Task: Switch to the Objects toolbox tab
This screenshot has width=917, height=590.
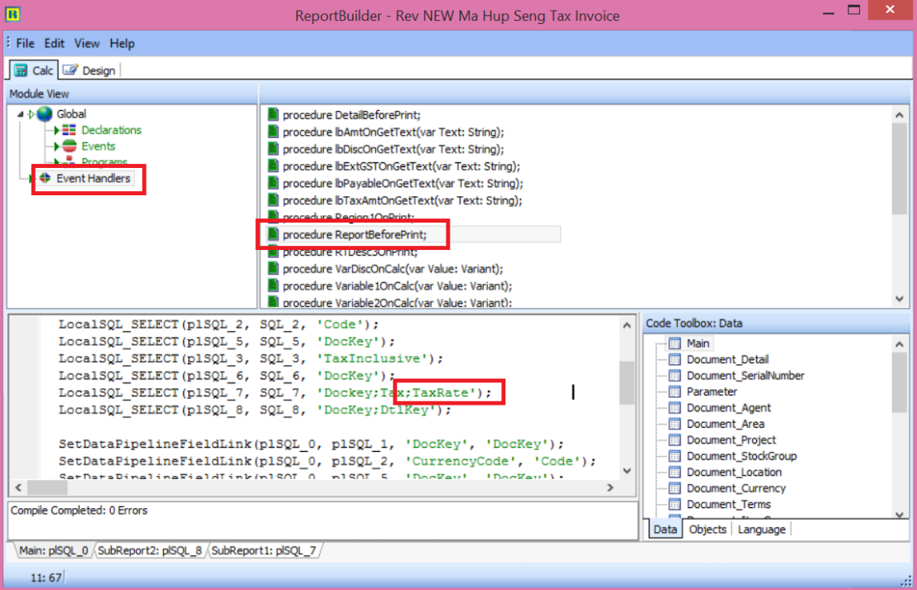Action: [707, 530]
